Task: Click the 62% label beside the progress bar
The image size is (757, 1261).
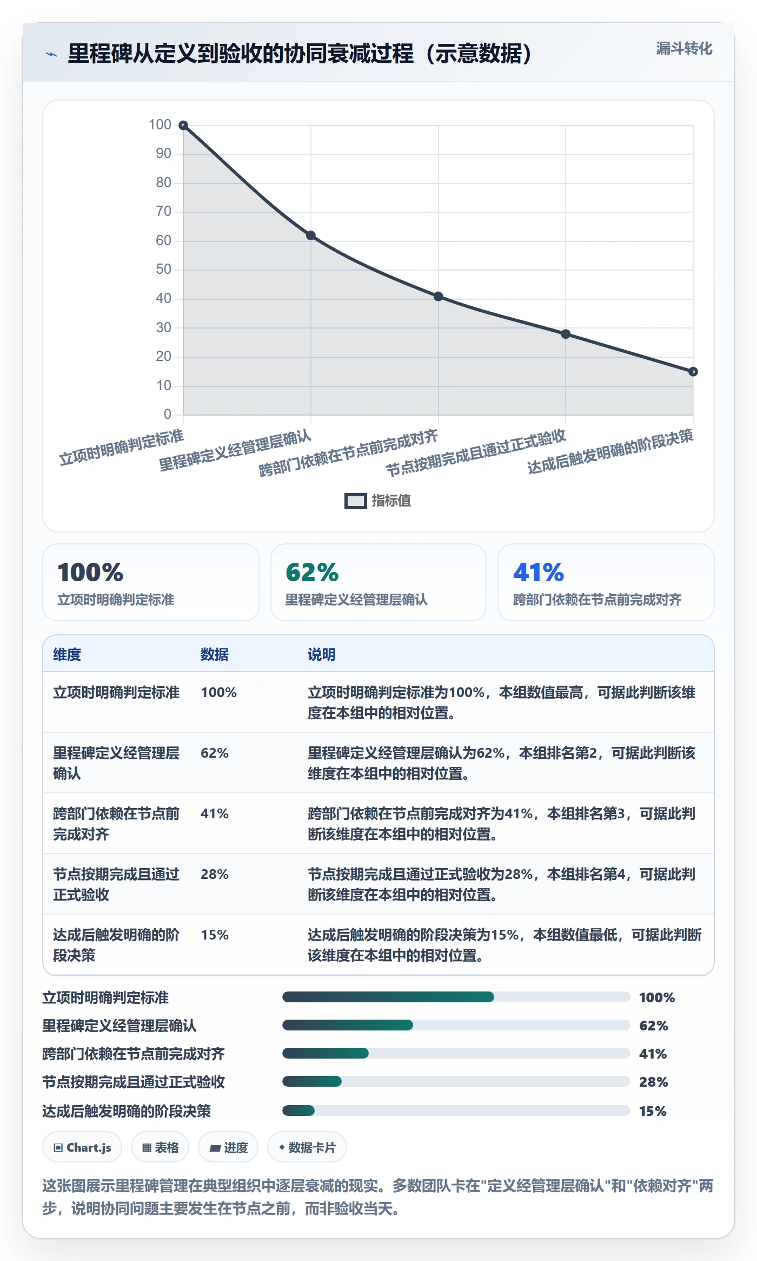Action: tap(654, 1026)
